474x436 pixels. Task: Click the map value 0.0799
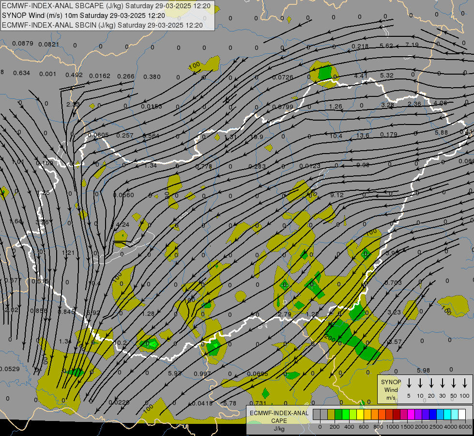tap(283, 107)
